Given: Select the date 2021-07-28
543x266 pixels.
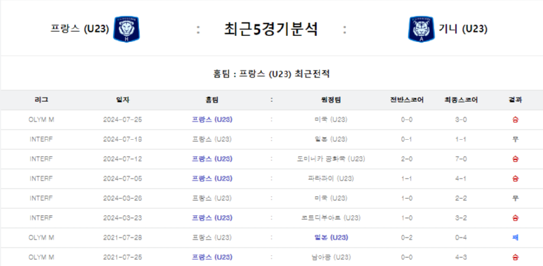Looking at the screenshot, I should [123, 238].
